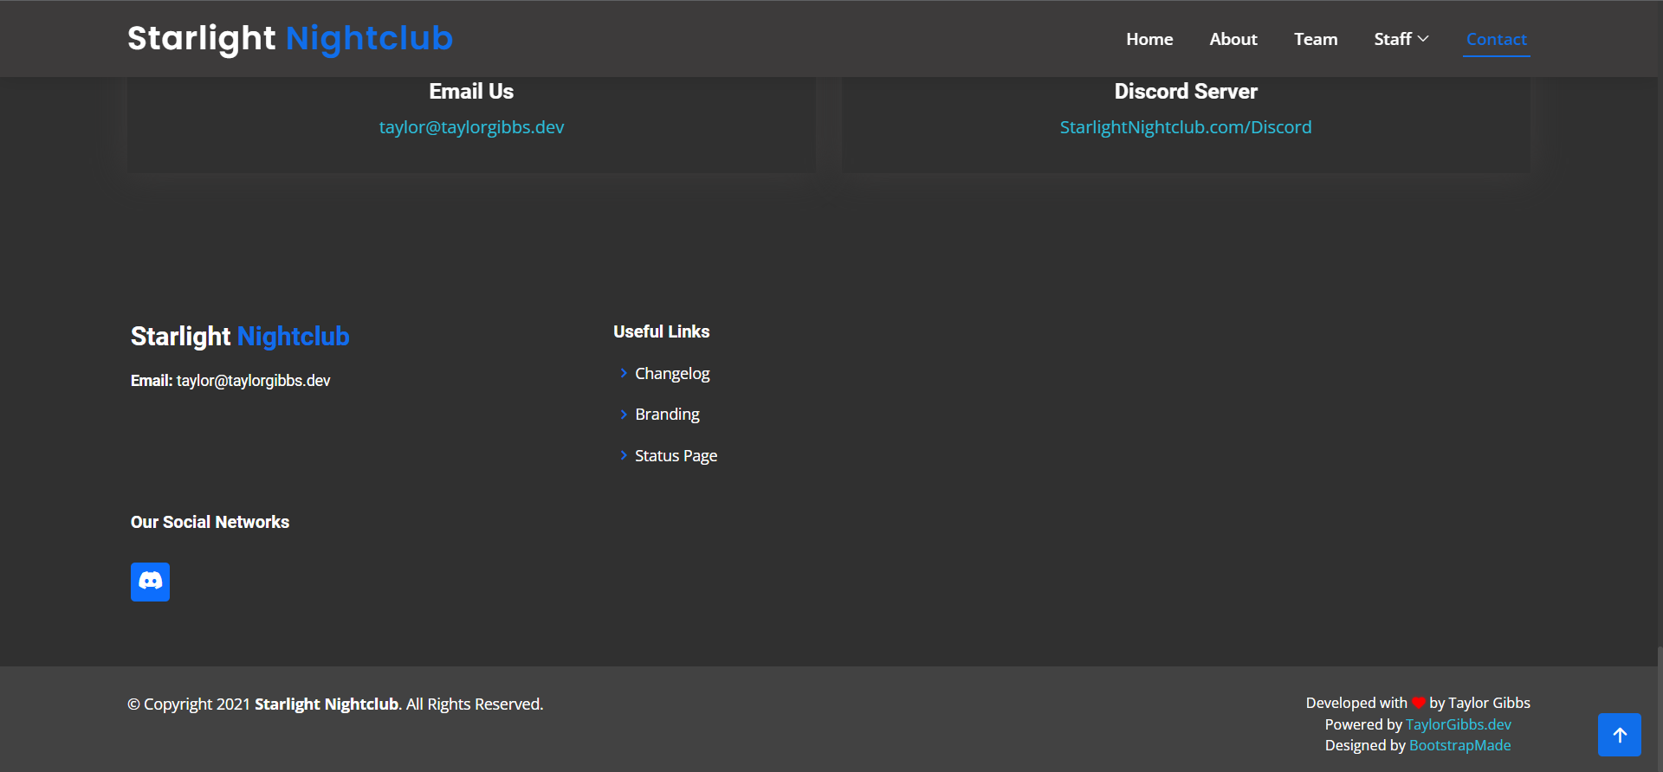Viewport: 1663px width, 772px height.
Task: Click the Discord social network icon
Action: tap(150, 582)
